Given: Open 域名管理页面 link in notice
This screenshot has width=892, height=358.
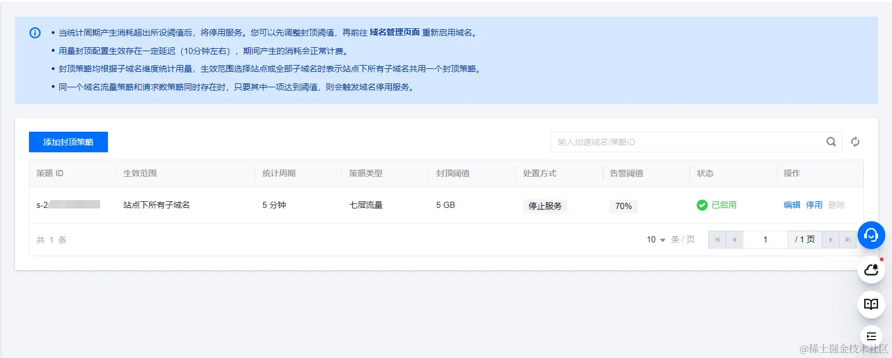Looking at the screenshot, I should (x=395, y=32).
